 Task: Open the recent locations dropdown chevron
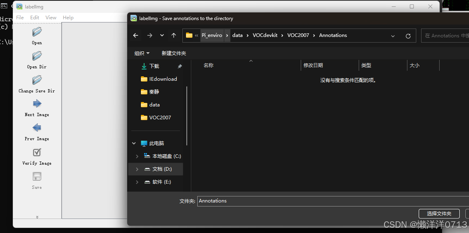[162, 35]
